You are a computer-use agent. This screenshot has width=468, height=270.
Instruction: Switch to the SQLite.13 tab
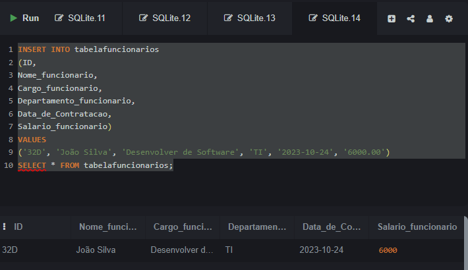(256, 18)
